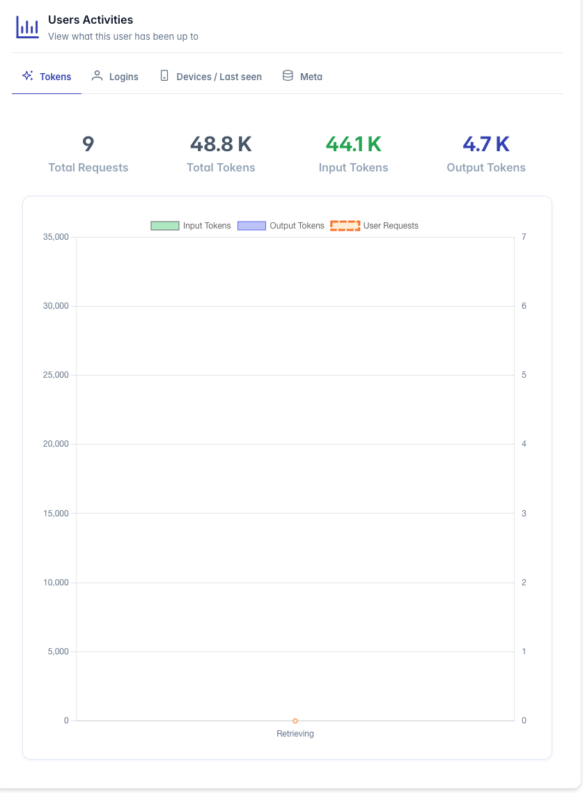
Task: Click the sparkle icon on Tokens tab
Action: click(28, 76)
